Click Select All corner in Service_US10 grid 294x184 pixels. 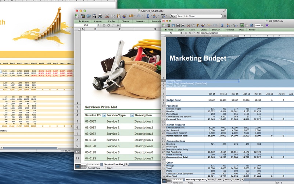pos(78,29)
